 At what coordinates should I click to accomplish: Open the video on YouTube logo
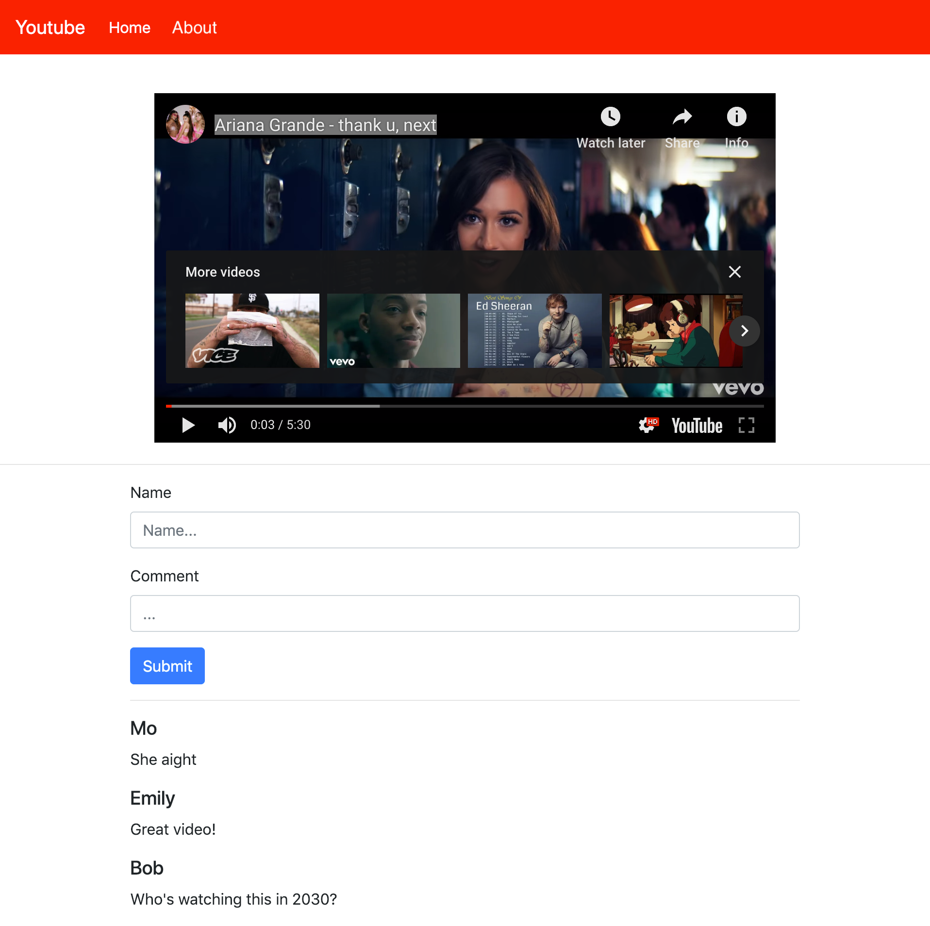click(x=697, y=426)
